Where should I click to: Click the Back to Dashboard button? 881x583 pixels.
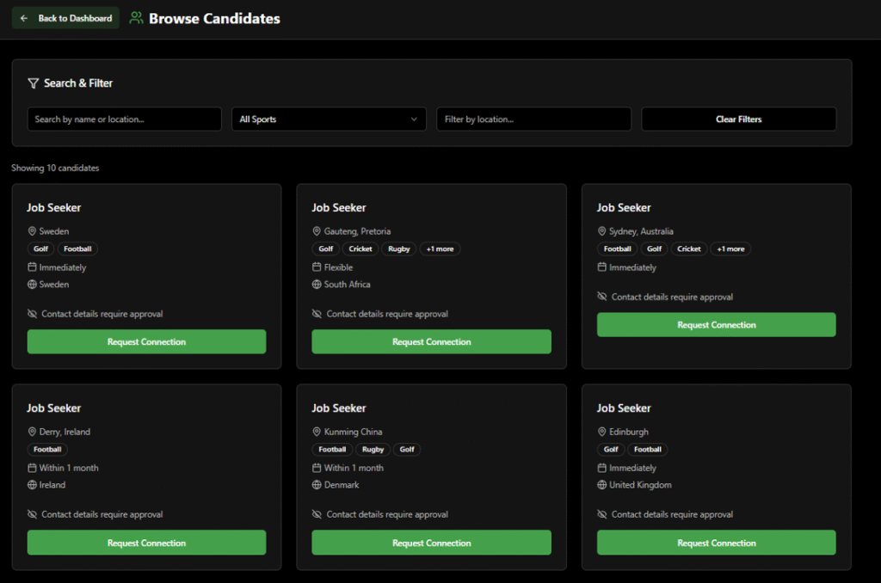(65, 18)
